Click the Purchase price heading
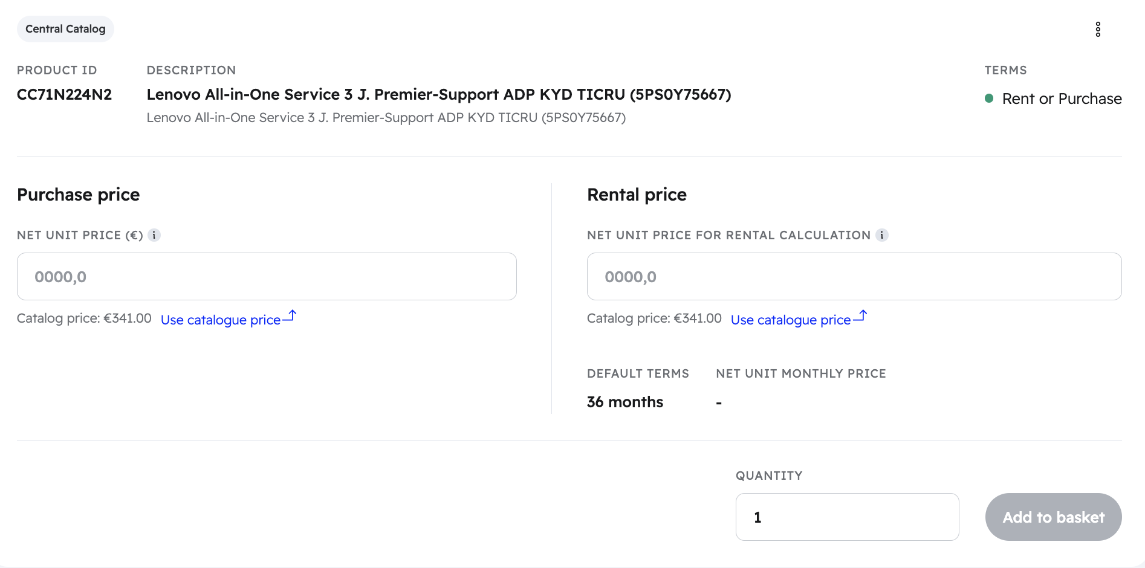 pyautogui.click(x=79, y=195)
